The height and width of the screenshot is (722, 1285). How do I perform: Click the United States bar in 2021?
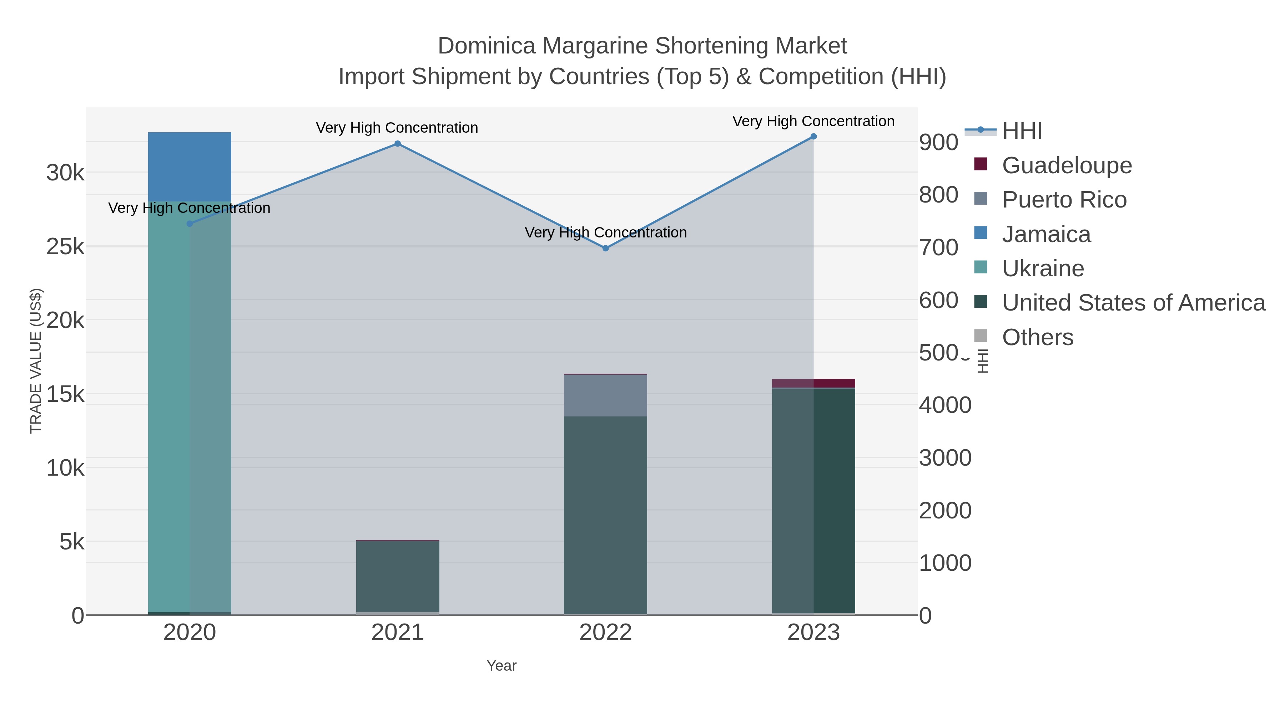pyautogui.click(x=398, y=577)
